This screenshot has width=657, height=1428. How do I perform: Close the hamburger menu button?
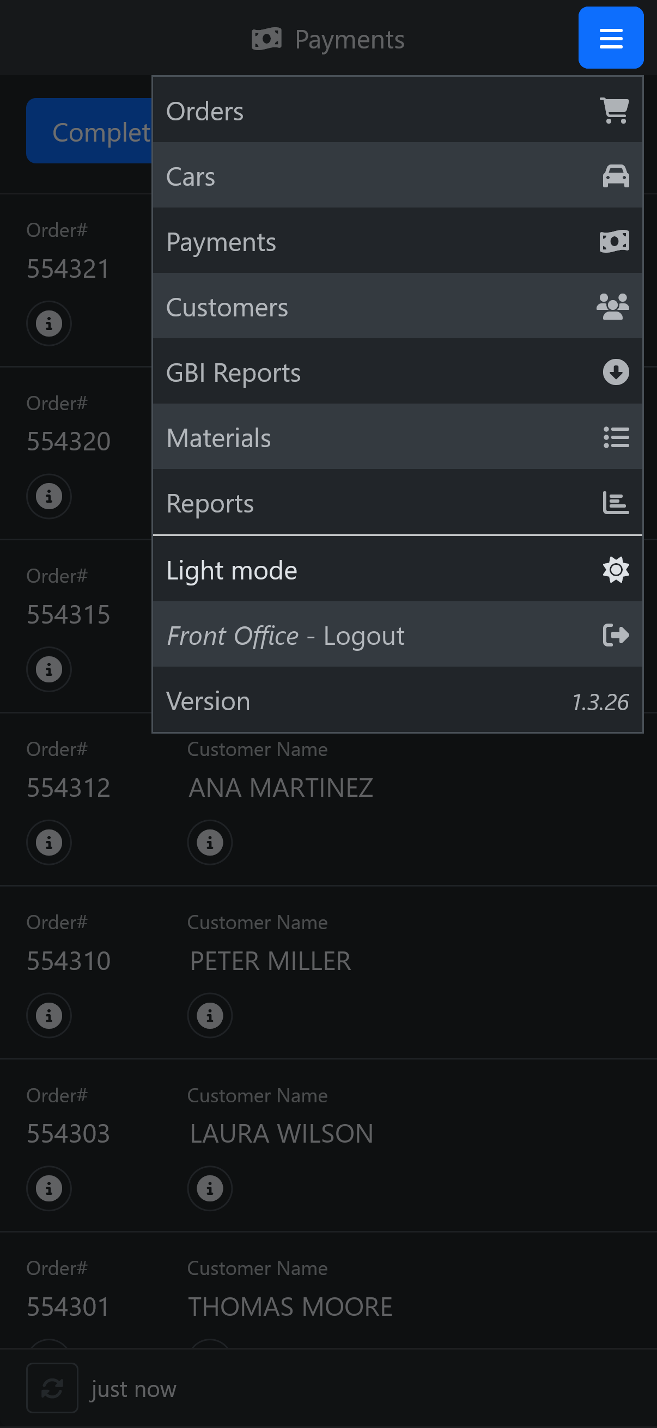pyautogui.click(x=611, y=38)
